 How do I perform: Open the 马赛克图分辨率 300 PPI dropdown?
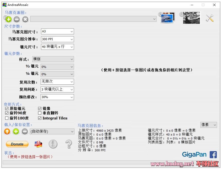(x=58, y=39)
